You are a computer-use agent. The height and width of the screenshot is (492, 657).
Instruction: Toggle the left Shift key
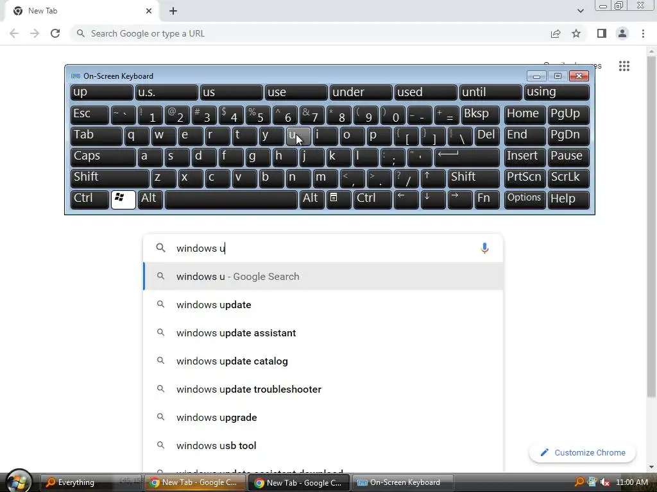(x=110, y=178)
